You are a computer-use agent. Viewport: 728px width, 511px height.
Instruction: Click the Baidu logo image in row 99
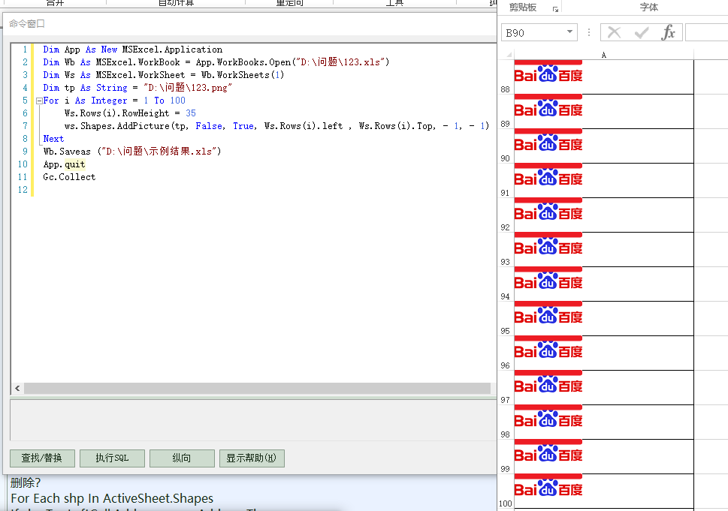[x=548, y=455]
